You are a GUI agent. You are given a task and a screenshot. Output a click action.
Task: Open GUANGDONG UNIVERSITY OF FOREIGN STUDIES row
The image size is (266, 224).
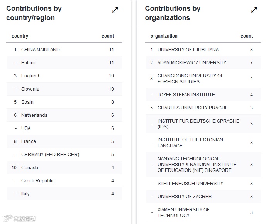pyautogui.click(x=190, y=79)
